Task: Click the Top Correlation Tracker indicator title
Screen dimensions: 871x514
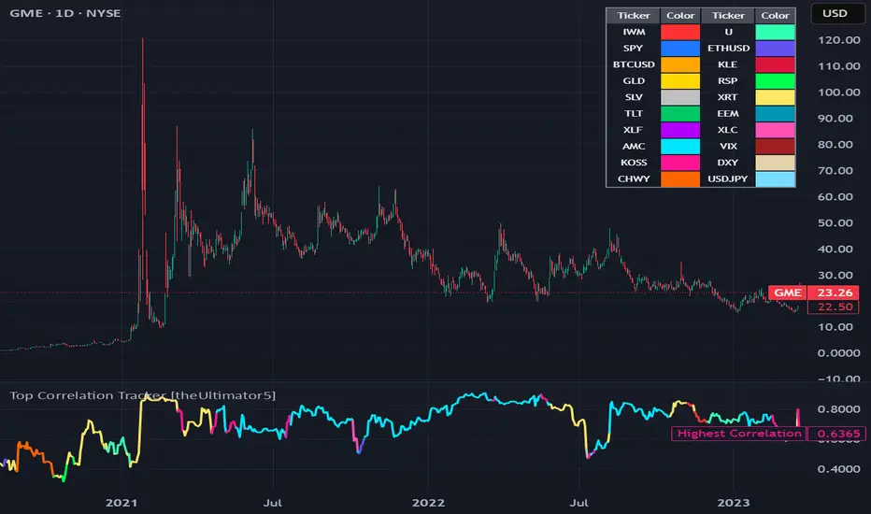Action: click(x=142, y=395)
